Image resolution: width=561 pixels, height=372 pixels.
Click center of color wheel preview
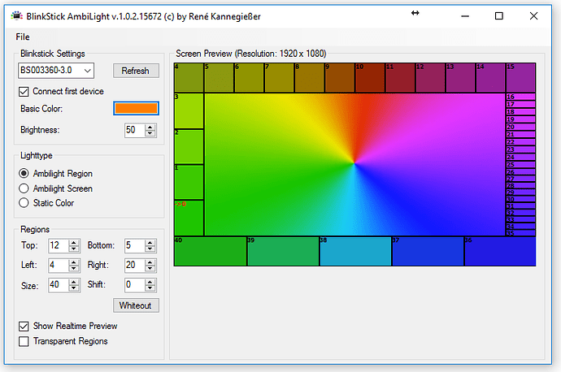click(x=354, y=163)
